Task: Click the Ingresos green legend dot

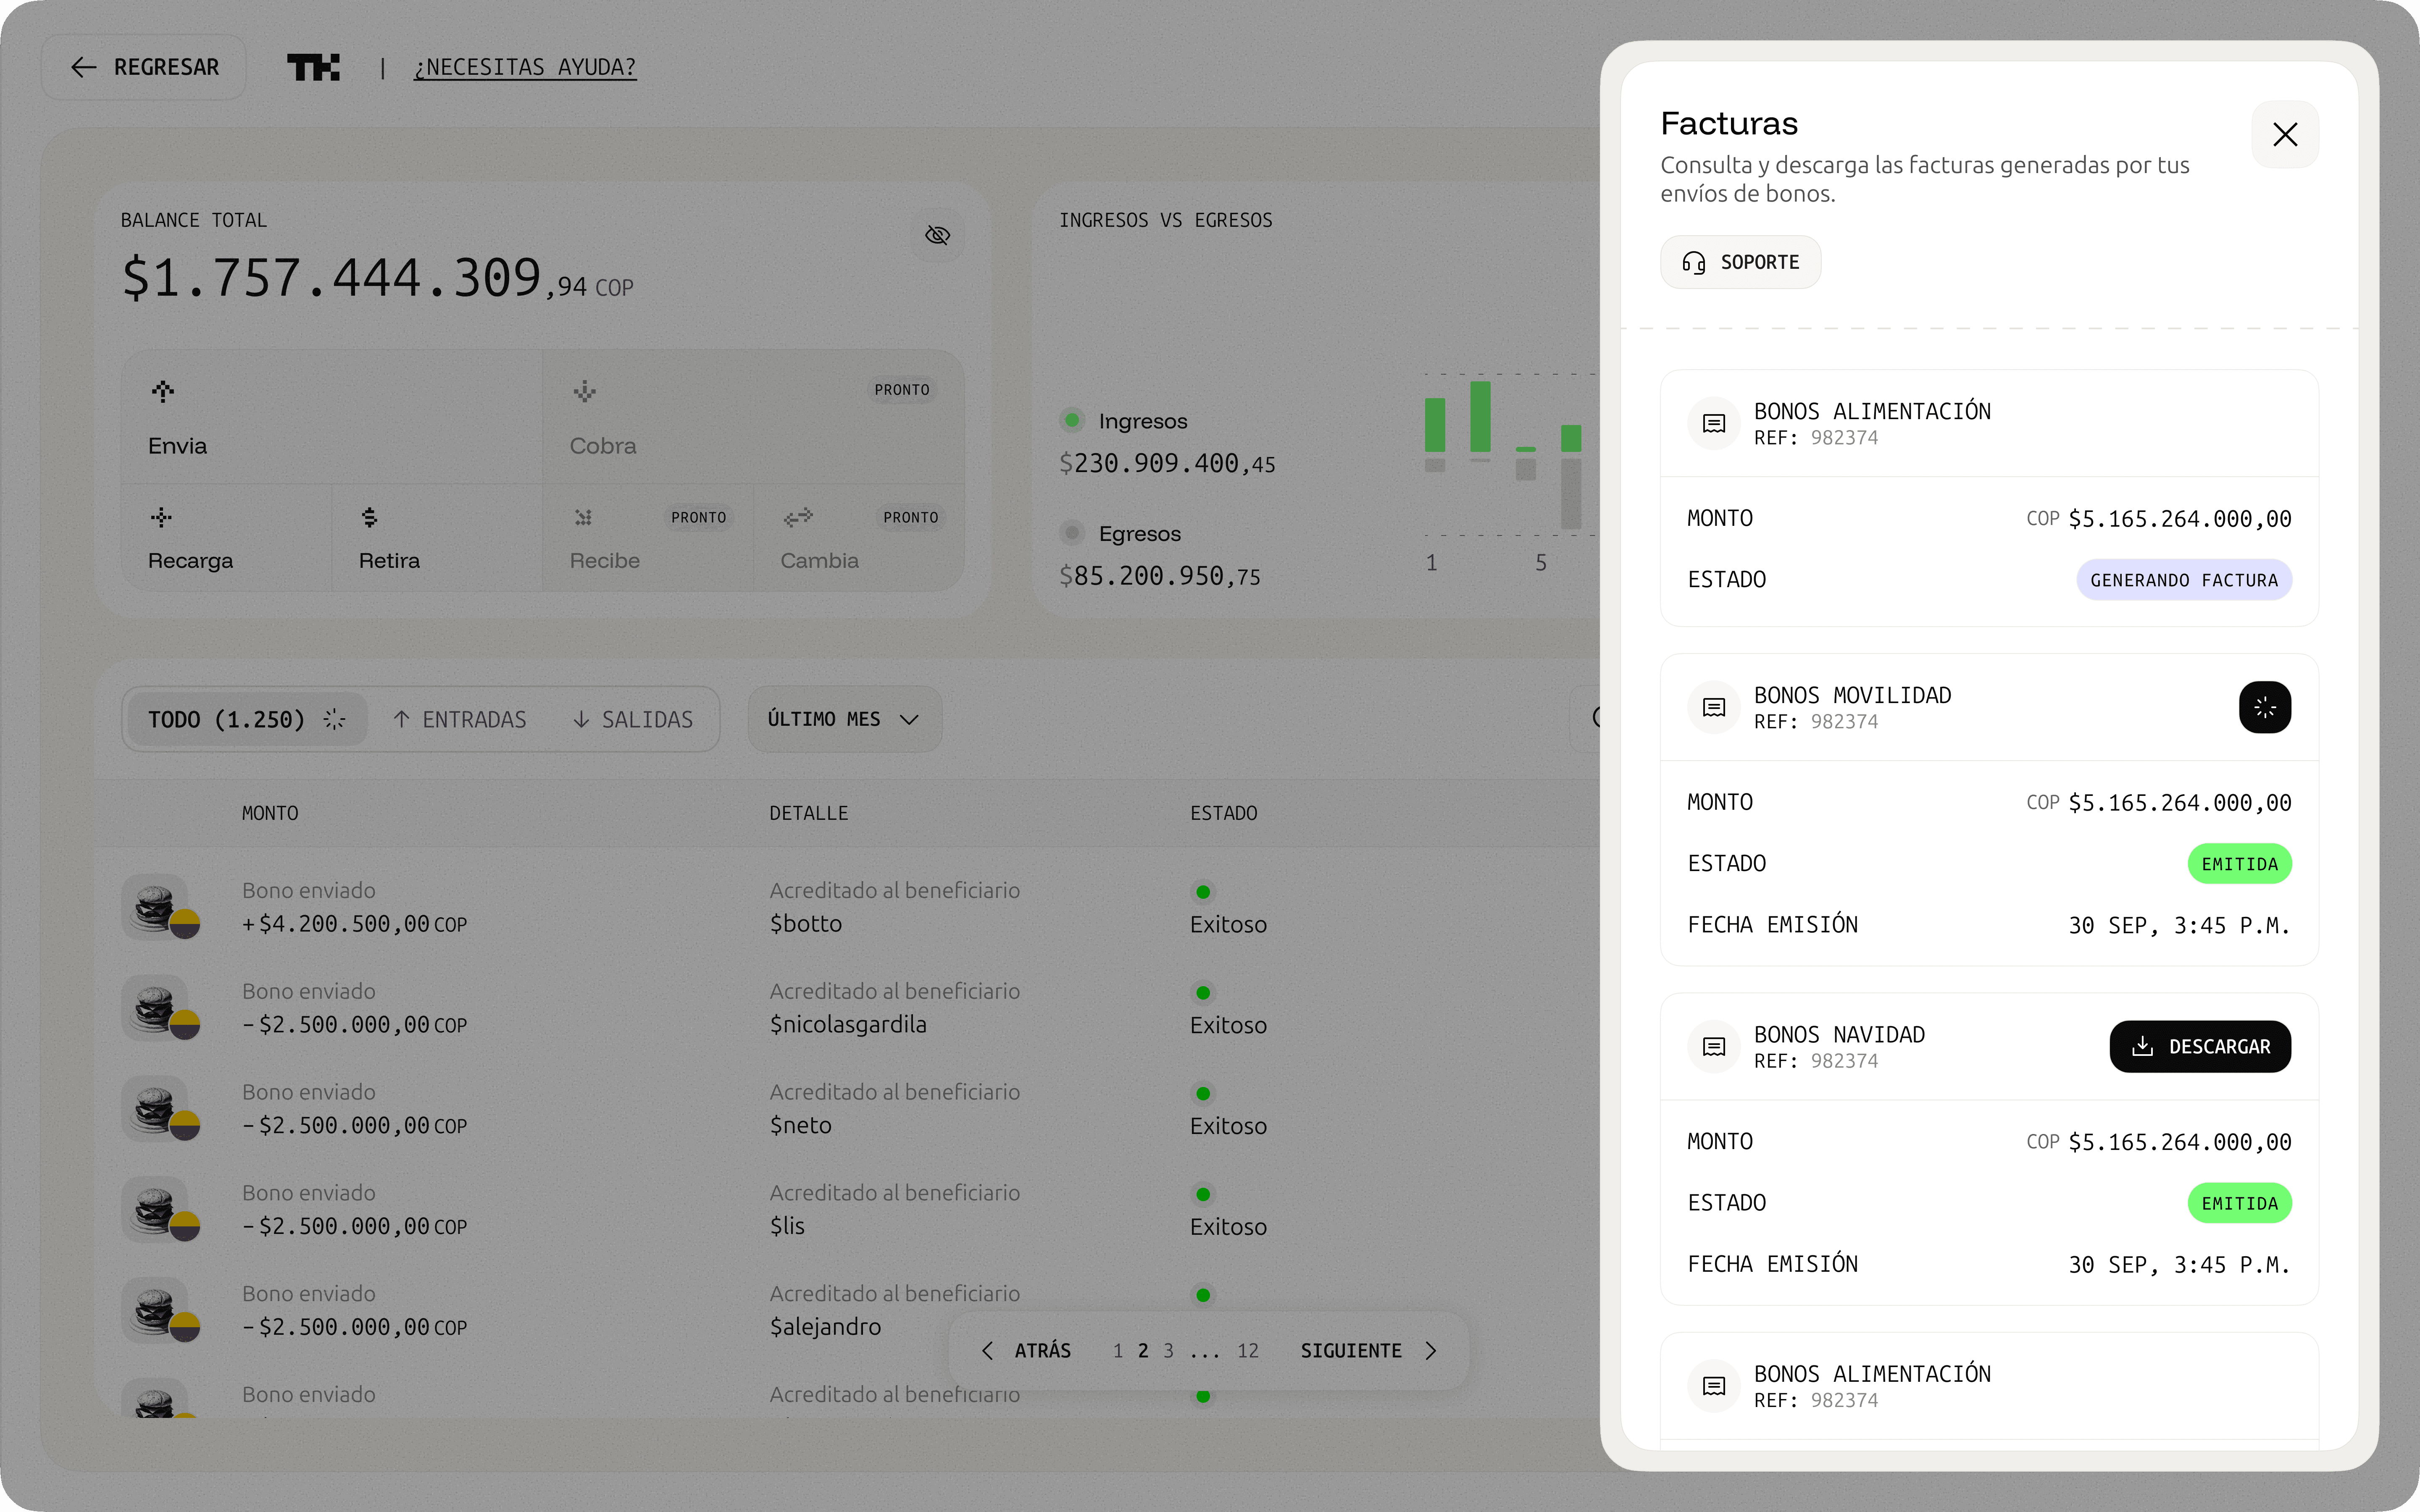Action: point(1072,420)
